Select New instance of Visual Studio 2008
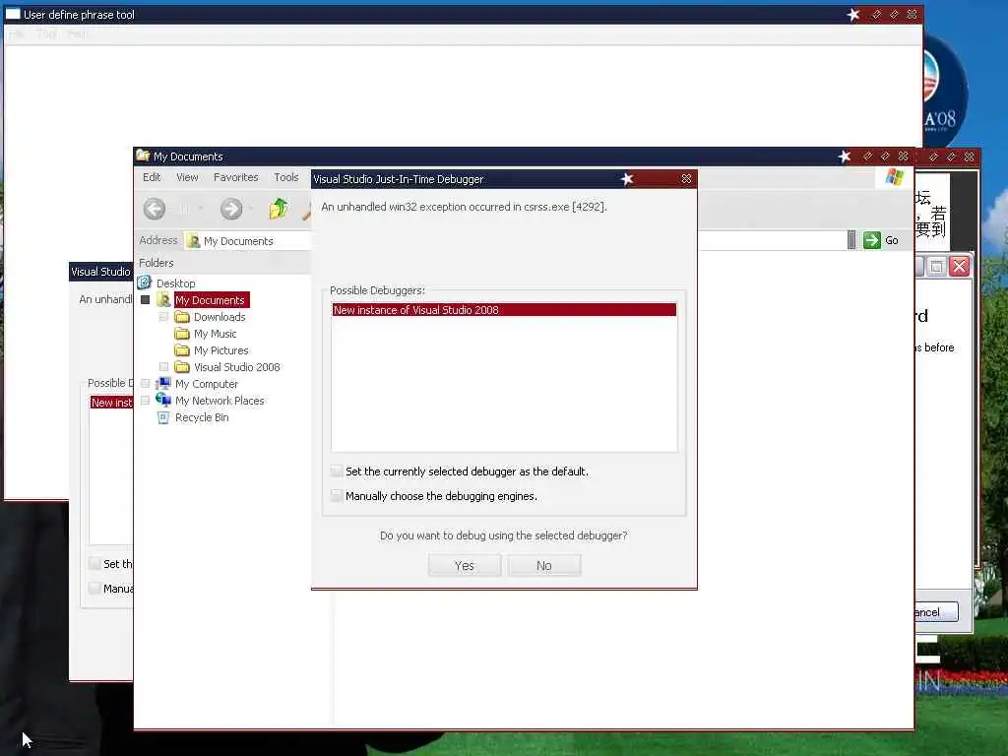Viewport: 1008px width, 756px height. click(x=504, y=310)
